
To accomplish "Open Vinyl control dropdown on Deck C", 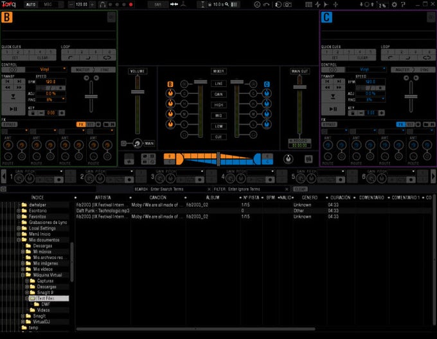I will pyautogui.click(x=366, y=69).
